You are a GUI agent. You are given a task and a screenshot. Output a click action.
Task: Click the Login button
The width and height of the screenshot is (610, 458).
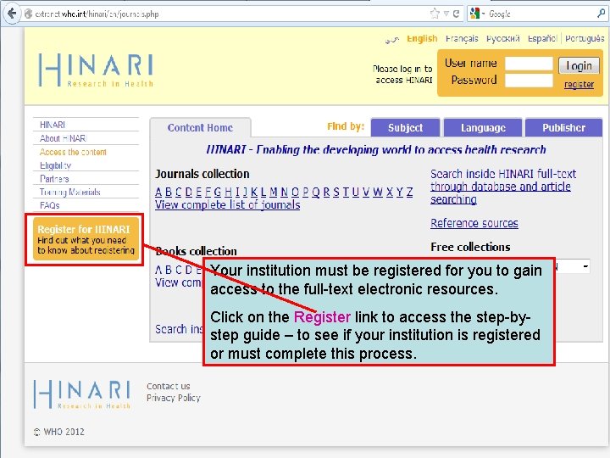pos(579,66)
